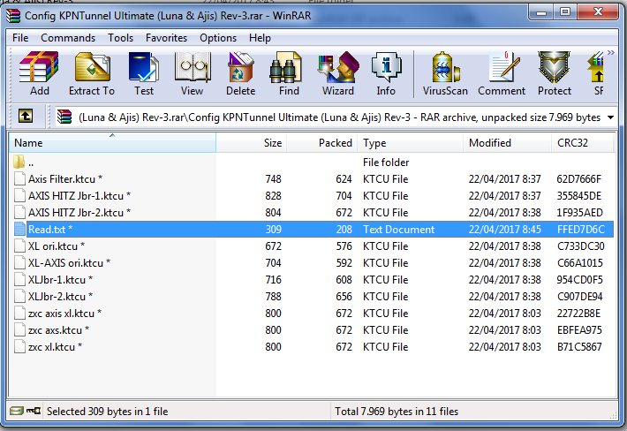Open the Help menu
627x431 pixels.
pyautogui.click(x=260, y=38)
